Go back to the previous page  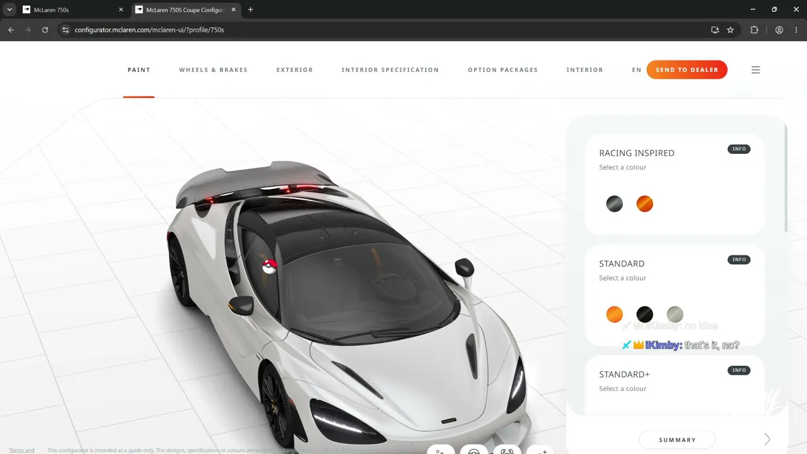pyautogui.click(x=11, y=30)
